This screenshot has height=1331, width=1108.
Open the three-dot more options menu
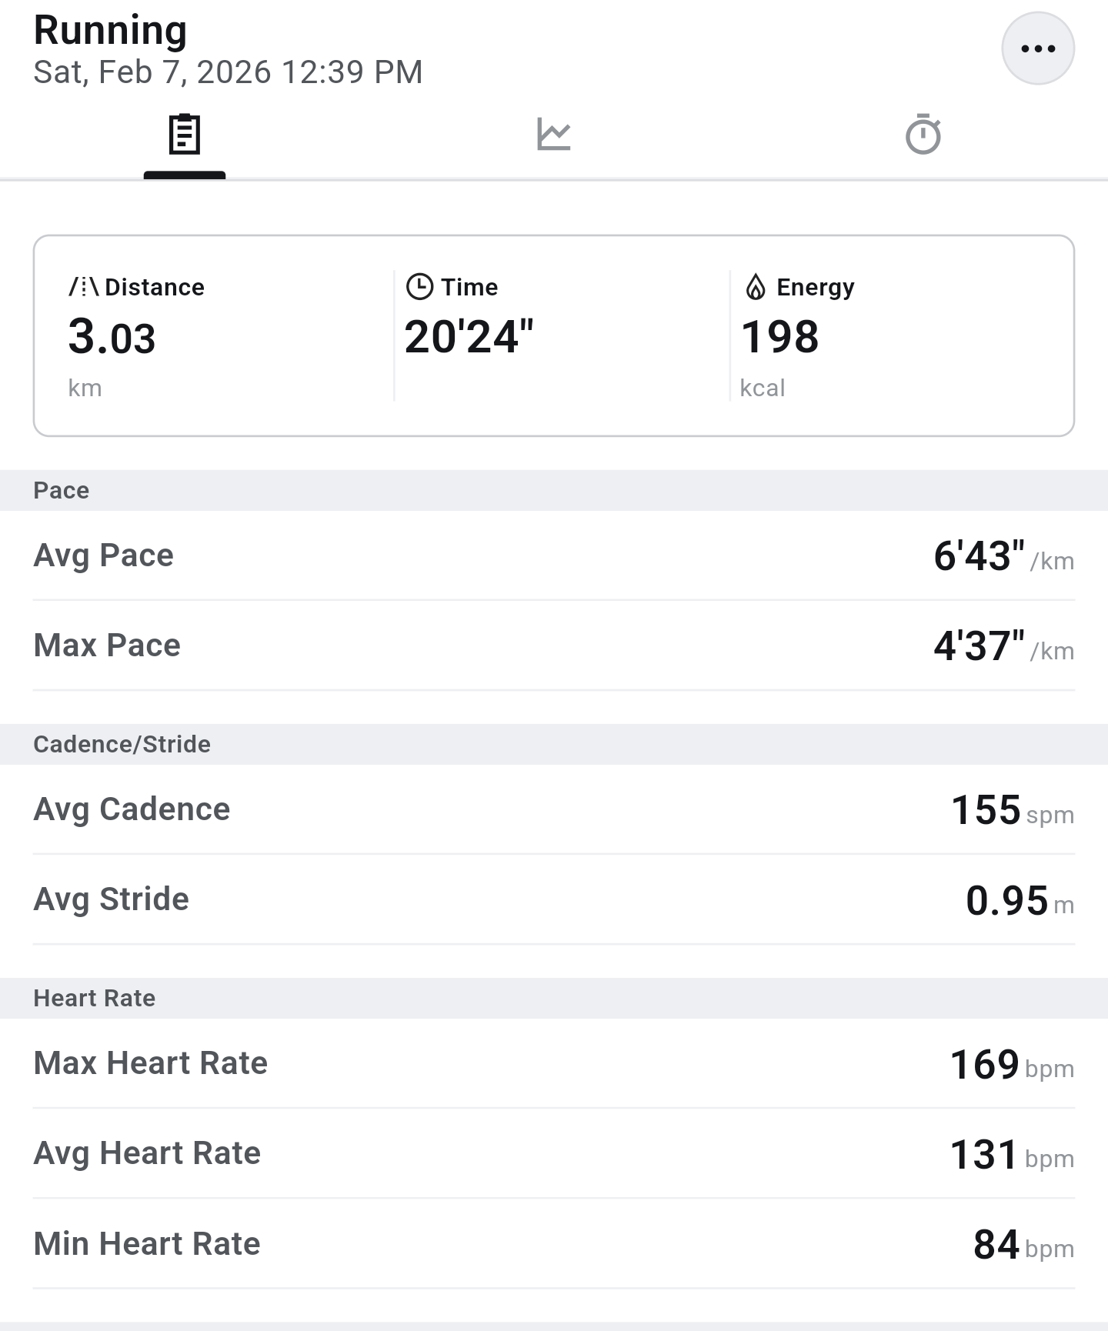pos(1037,48)
